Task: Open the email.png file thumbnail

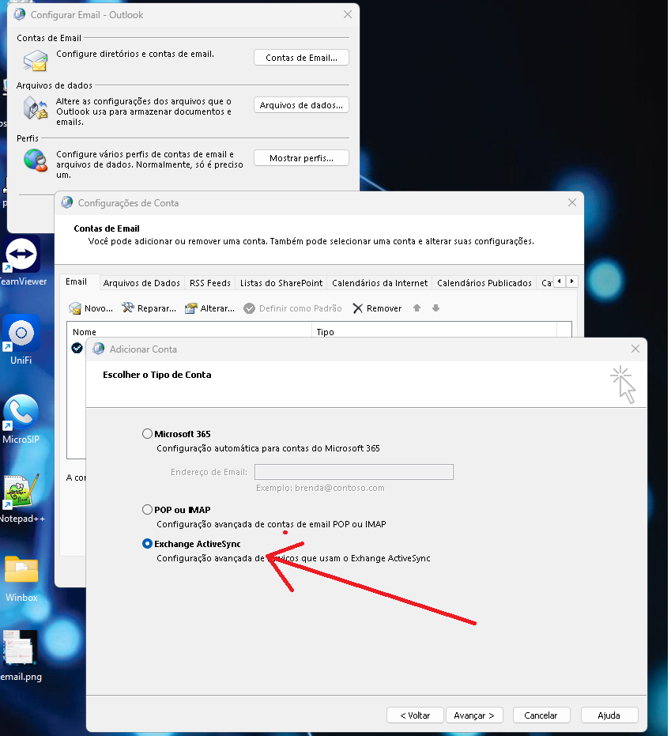Action: point(20,648)
